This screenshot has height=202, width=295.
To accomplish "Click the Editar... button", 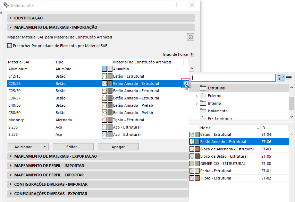I will click(73, 147).
